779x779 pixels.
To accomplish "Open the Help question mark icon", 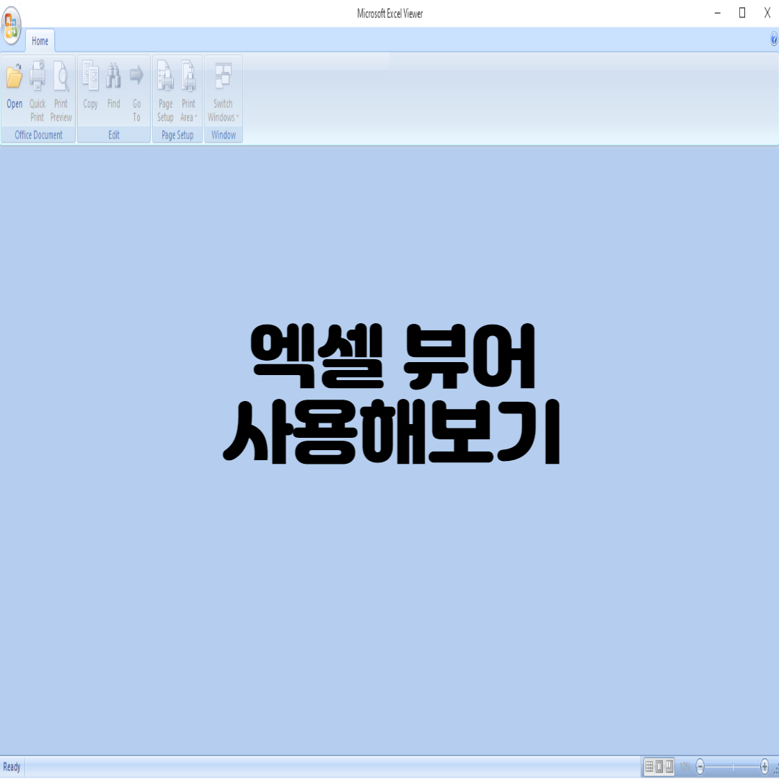I will click(773, 39).
